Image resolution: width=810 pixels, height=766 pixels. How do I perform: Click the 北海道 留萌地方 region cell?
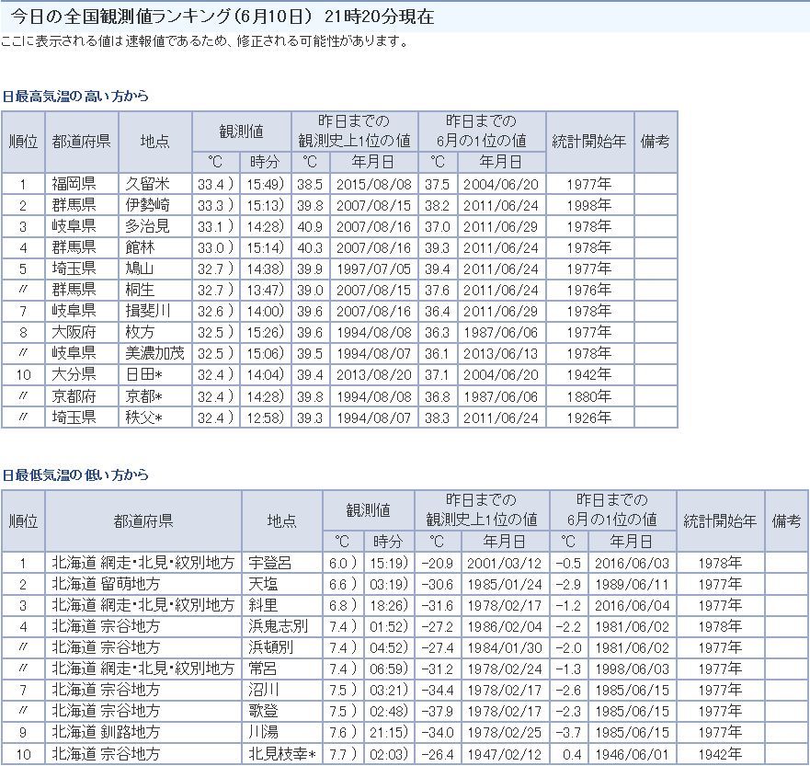tap(106, 584)
